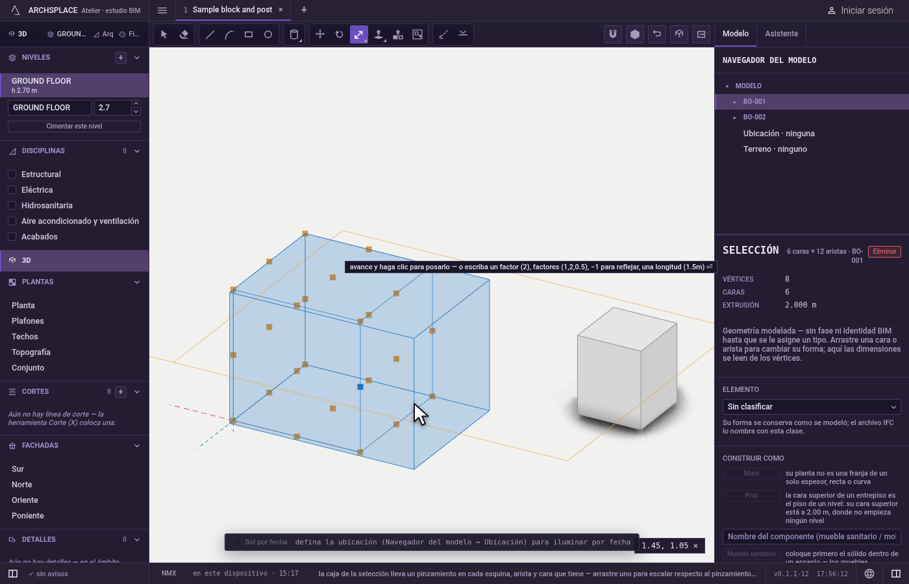Select the rectangle drawing tool
The height and width of the screenshot is (584, 909).
pyautogui.click(x=249, y=34)
